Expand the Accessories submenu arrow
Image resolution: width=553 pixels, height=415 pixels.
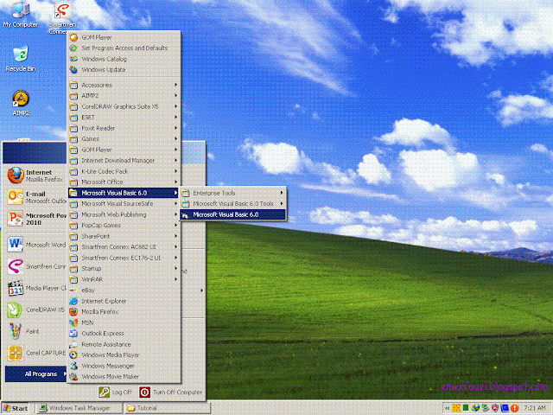pyautogui.click(x=175, y=85)
